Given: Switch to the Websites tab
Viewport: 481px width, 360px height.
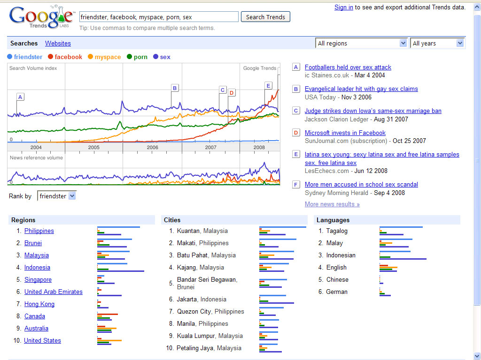Looking at the screenshot, I should point(58,43).
